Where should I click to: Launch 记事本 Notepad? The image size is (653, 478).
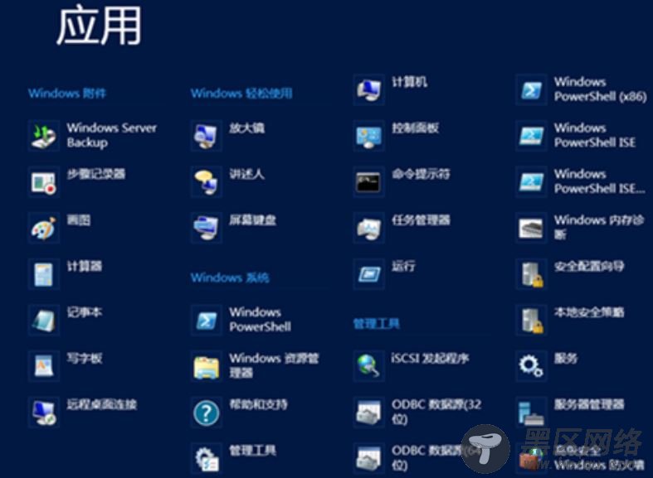click(66, 320)
